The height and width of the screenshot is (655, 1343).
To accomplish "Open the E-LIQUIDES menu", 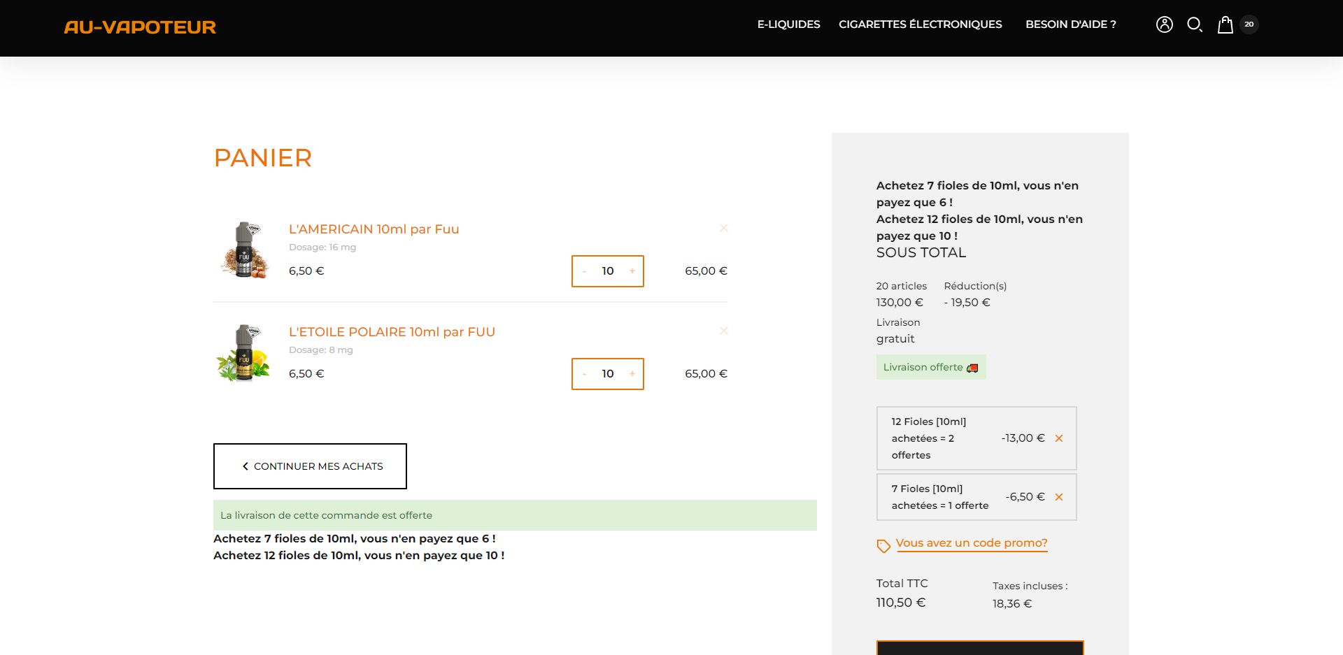I will click(788, 24).
